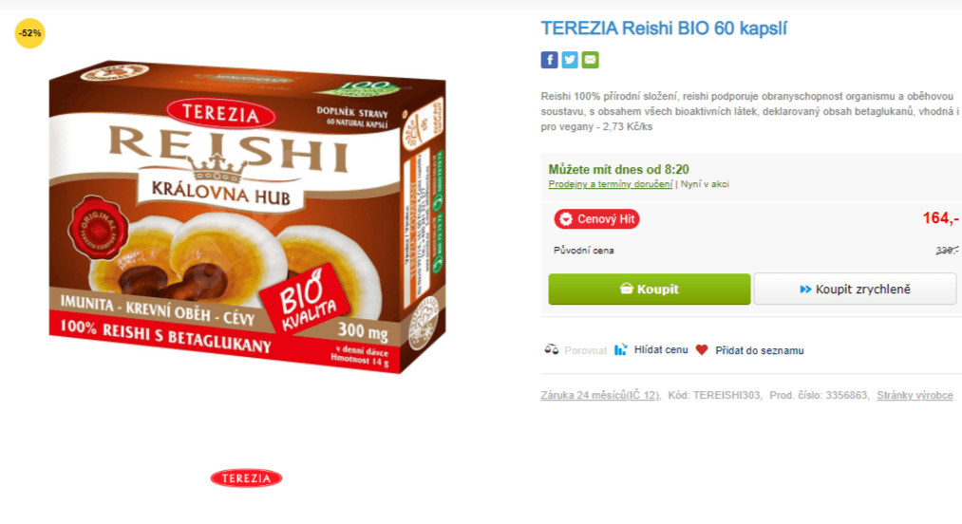Click the Cenový Hit badge
The width and height of the screenshot is (962, 524).
click(596, 219)
